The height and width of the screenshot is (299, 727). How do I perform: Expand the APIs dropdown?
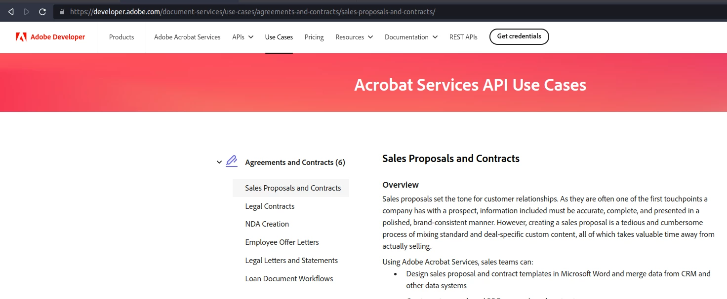[x=243, y=37]
